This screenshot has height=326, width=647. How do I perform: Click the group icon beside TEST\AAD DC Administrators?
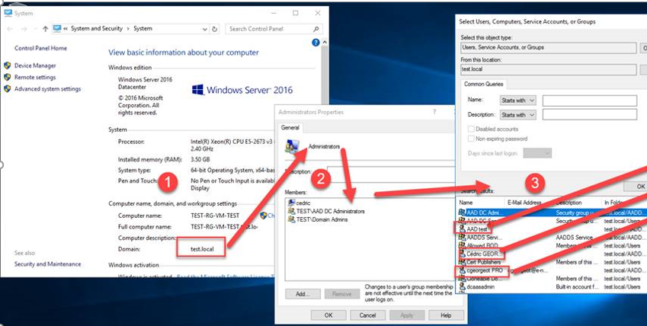291,211
